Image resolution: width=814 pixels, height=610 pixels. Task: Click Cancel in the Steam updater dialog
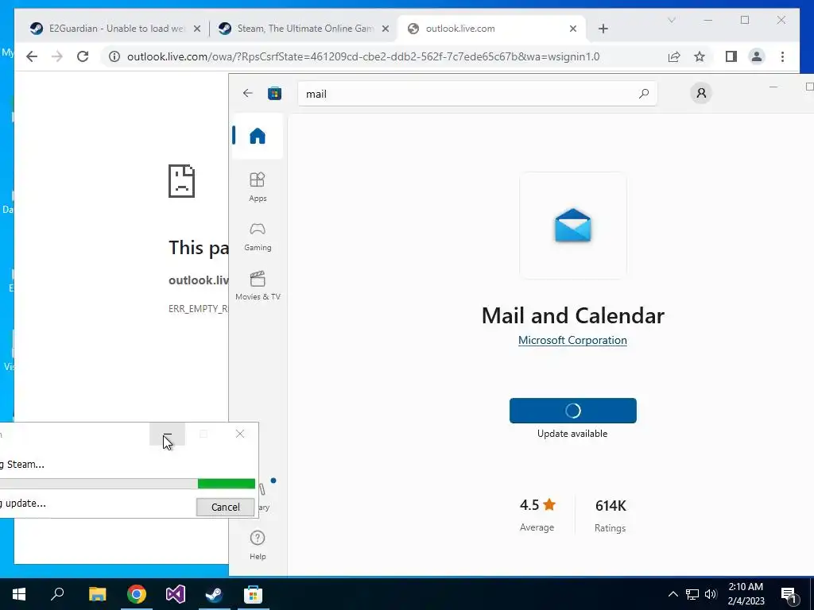tap(225, 507)
